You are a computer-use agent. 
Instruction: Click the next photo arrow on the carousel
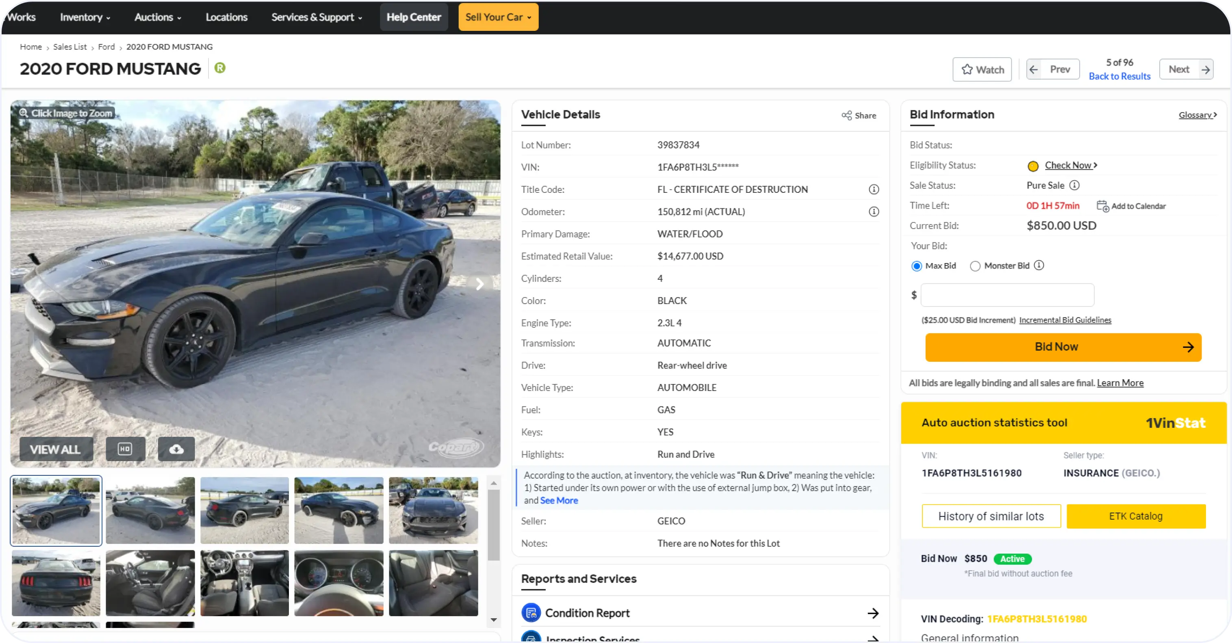(x=480, y=284)
